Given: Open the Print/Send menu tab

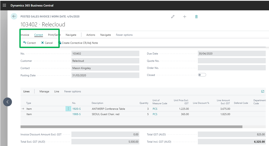Looking at the screenshot, I should pos(54,35).
